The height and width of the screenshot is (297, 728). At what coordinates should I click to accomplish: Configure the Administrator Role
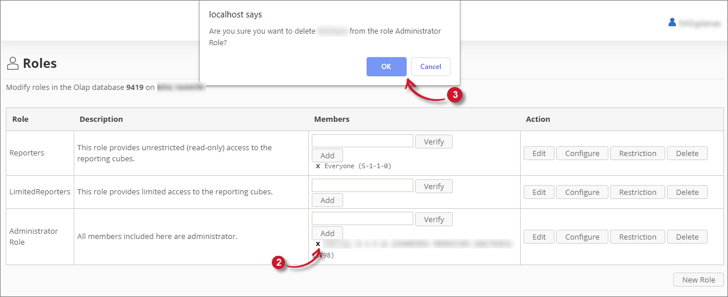point(582,237)
